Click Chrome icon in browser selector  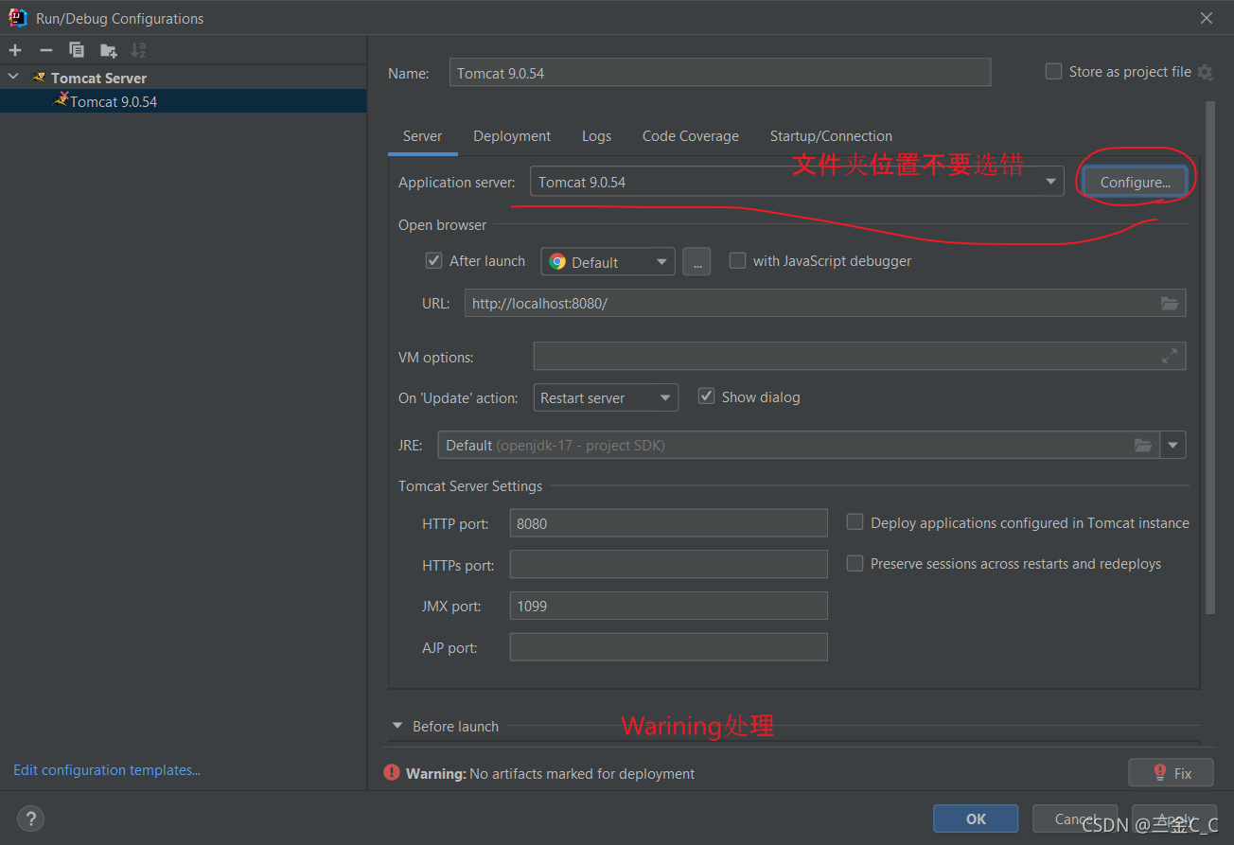[x=556, y=262]
